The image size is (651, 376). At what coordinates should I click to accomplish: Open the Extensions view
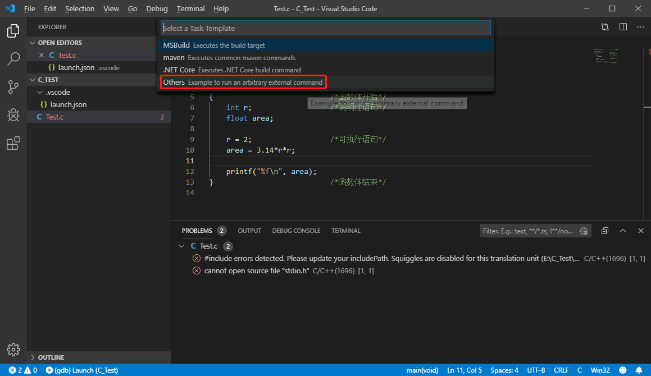click(13, 143)
